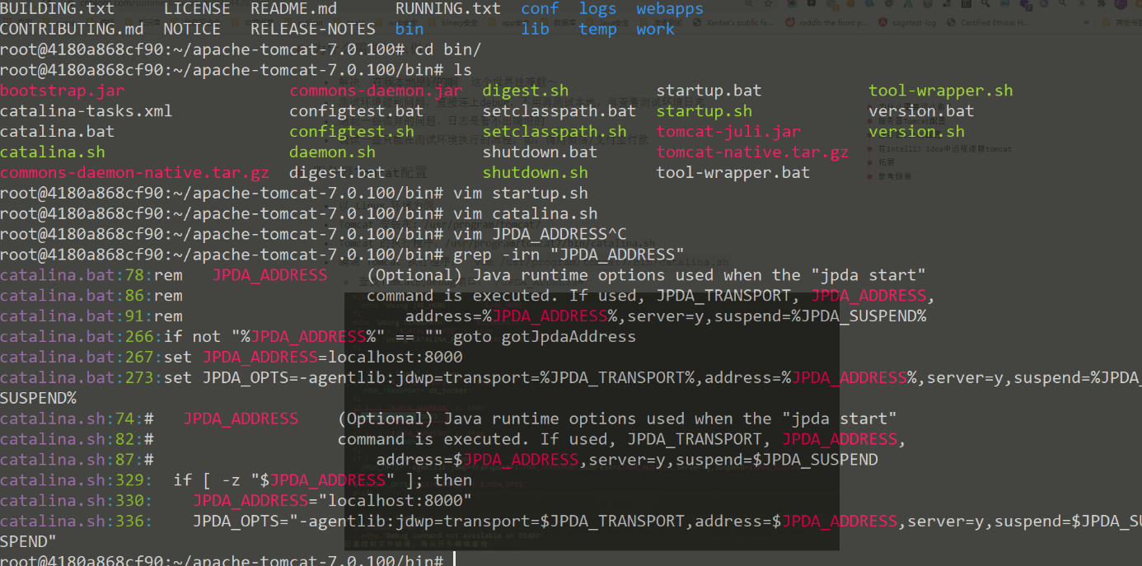
Task: Click configtest.bat file name
Action: 356,111
